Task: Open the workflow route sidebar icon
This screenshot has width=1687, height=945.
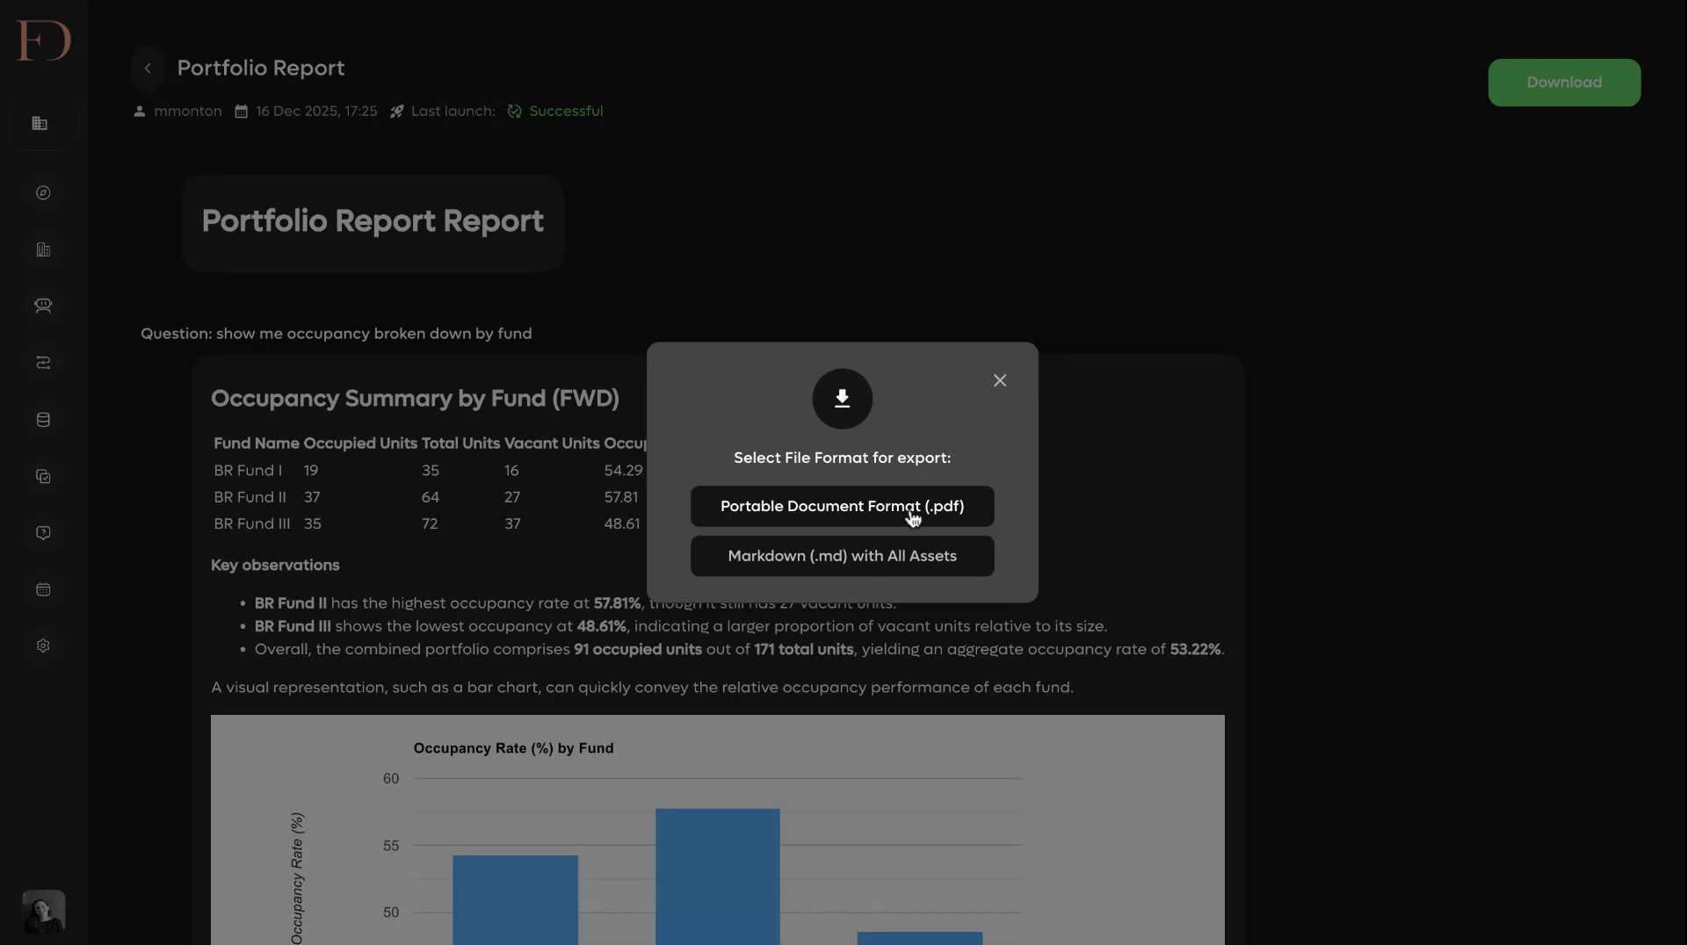Action: [43, 363]
